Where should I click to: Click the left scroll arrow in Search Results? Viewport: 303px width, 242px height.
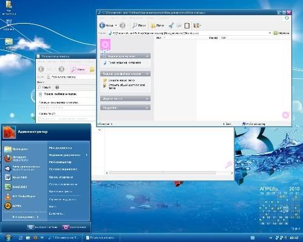(x=107, y=173)
